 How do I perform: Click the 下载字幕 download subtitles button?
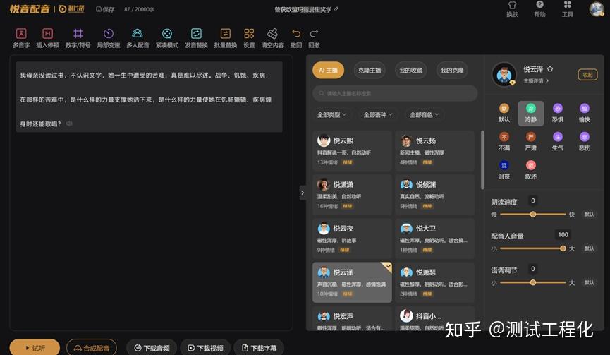coord(259,348)
